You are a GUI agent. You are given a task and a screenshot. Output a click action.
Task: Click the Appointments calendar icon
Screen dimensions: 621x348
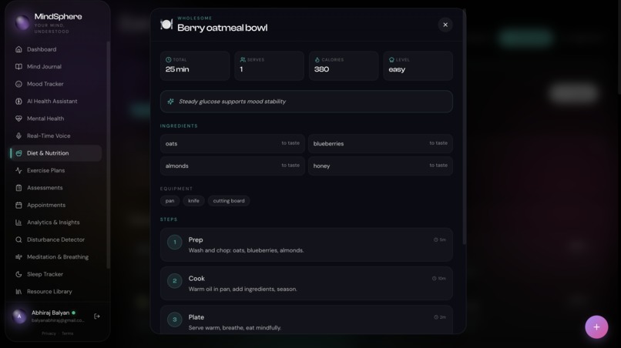[x=18, y=205]
